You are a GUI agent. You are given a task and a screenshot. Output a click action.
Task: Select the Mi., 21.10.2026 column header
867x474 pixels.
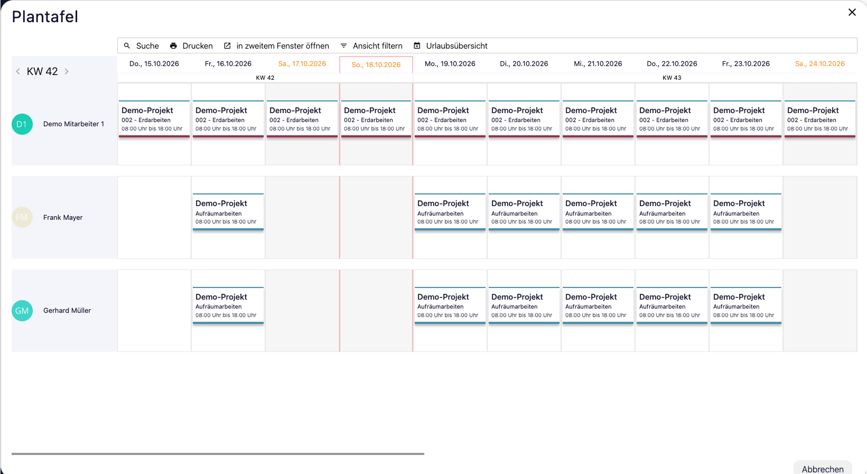598,64
